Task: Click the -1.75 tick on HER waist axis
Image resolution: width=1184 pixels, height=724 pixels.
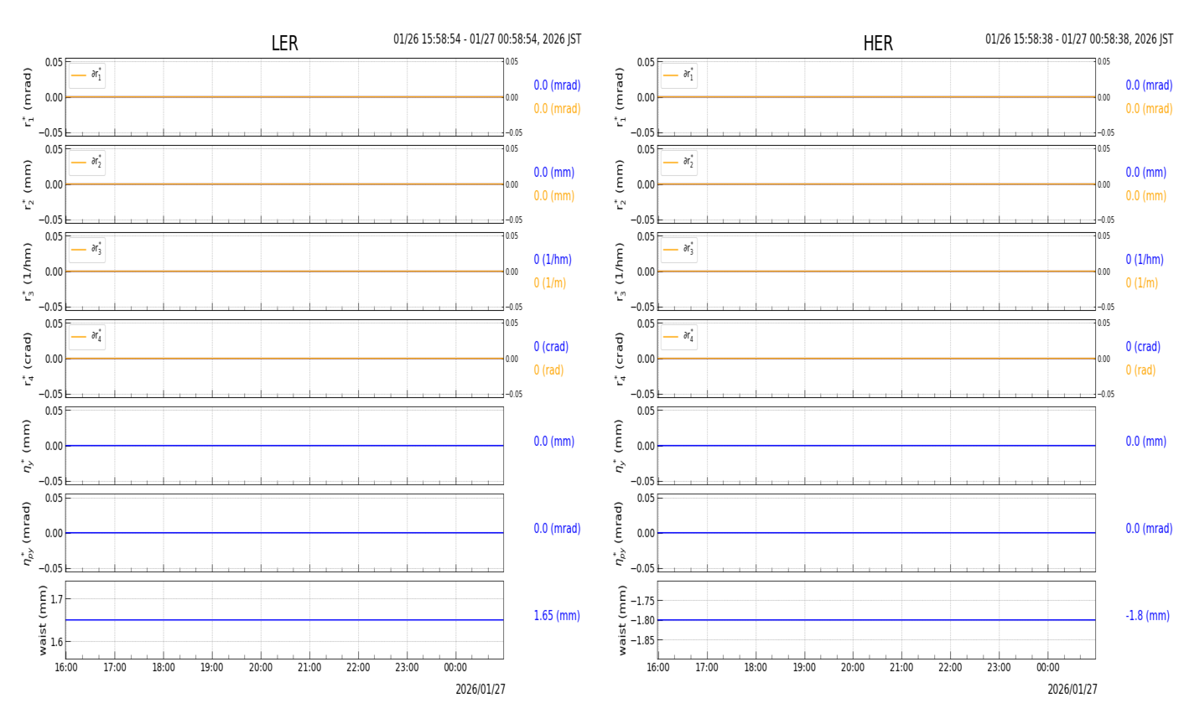Action: coord(642,601)
